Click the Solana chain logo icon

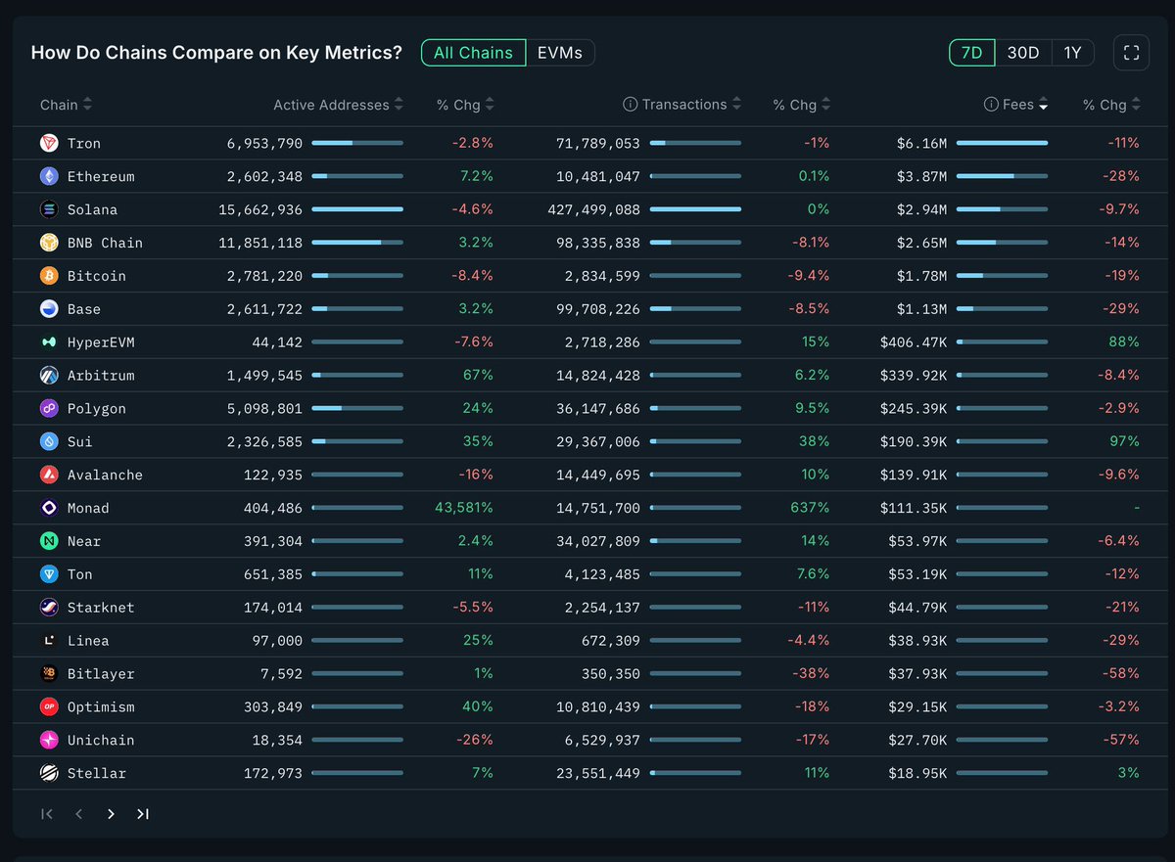click(49, 210)
